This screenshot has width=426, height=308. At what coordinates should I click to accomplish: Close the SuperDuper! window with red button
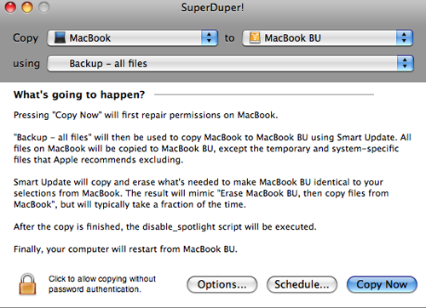pyautogui.click(x=10, y=8)
